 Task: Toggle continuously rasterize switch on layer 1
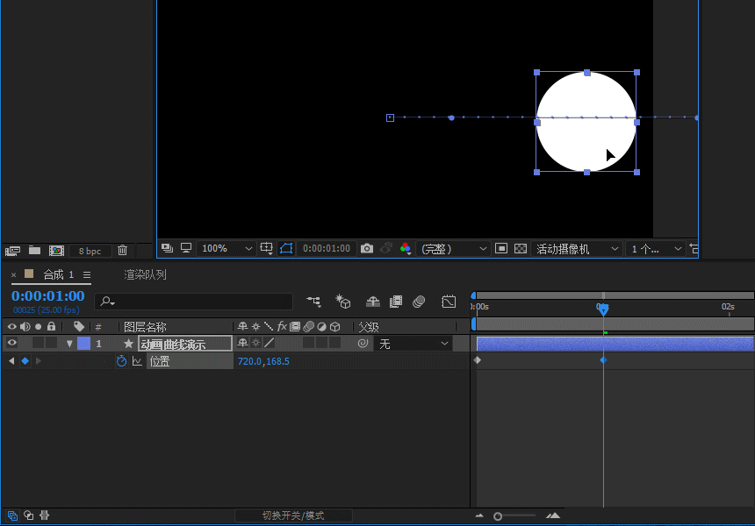256,343
